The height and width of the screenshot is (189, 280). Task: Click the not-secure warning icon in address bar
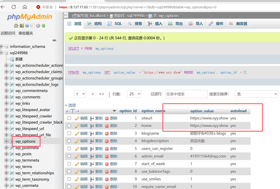tap(38, 7)
